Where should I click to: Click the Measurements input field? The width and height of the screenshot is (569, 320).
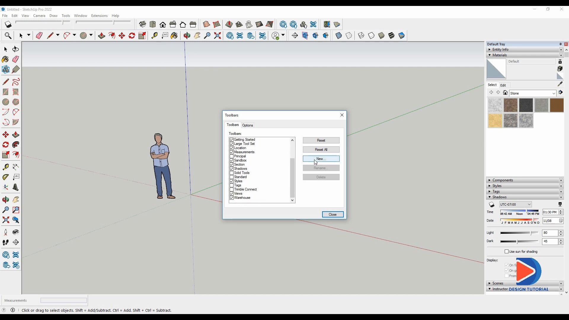tap(63, 300)
